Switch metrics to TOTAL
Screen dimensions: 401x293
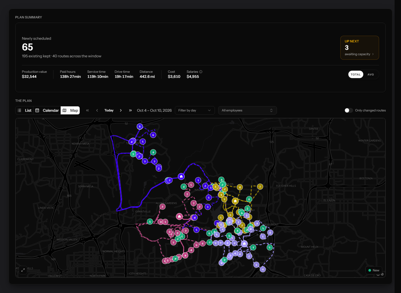click(x=356, y=75)
